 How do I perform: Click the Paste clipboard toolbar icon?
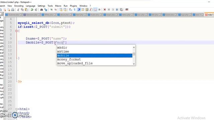click(x=26, y=10)
